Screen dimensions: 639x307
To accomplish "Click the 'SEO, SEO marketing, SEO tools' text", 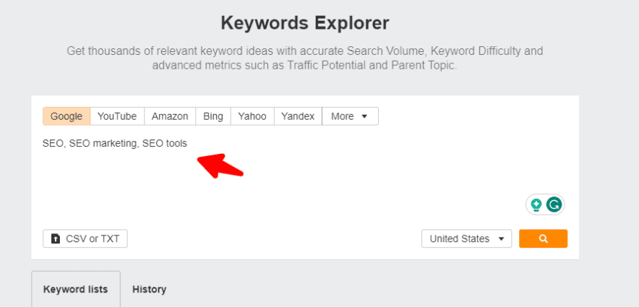I will coord(115,143).
